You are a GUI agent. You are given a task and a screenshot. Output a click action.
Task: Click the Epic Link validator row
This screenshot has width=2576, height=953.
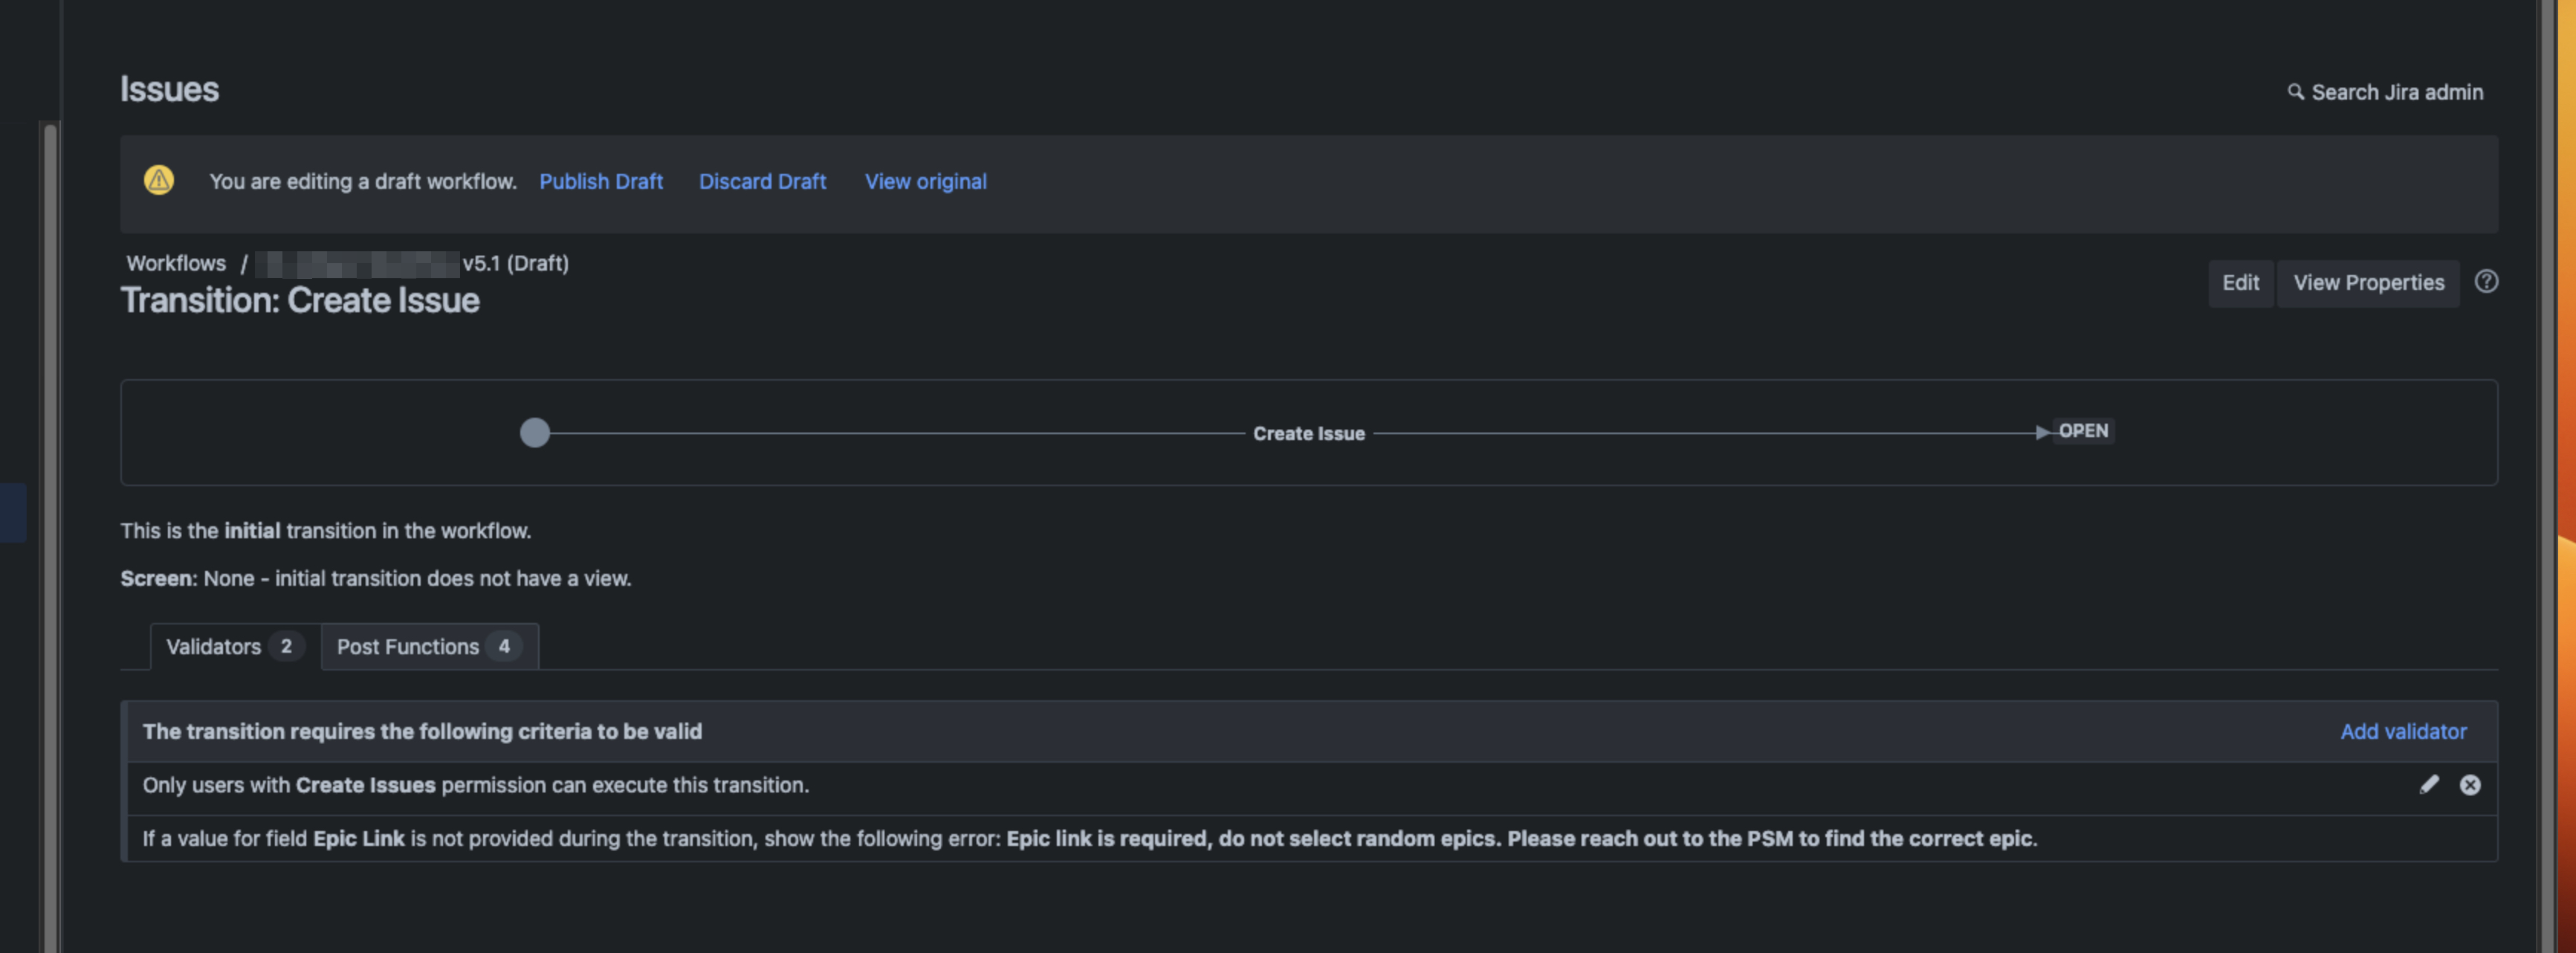click(1311, 839)
